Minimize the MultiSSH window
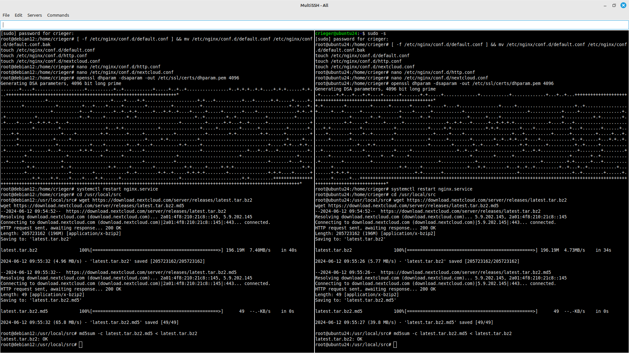This screenshot has width=629, height=353. 605,5
